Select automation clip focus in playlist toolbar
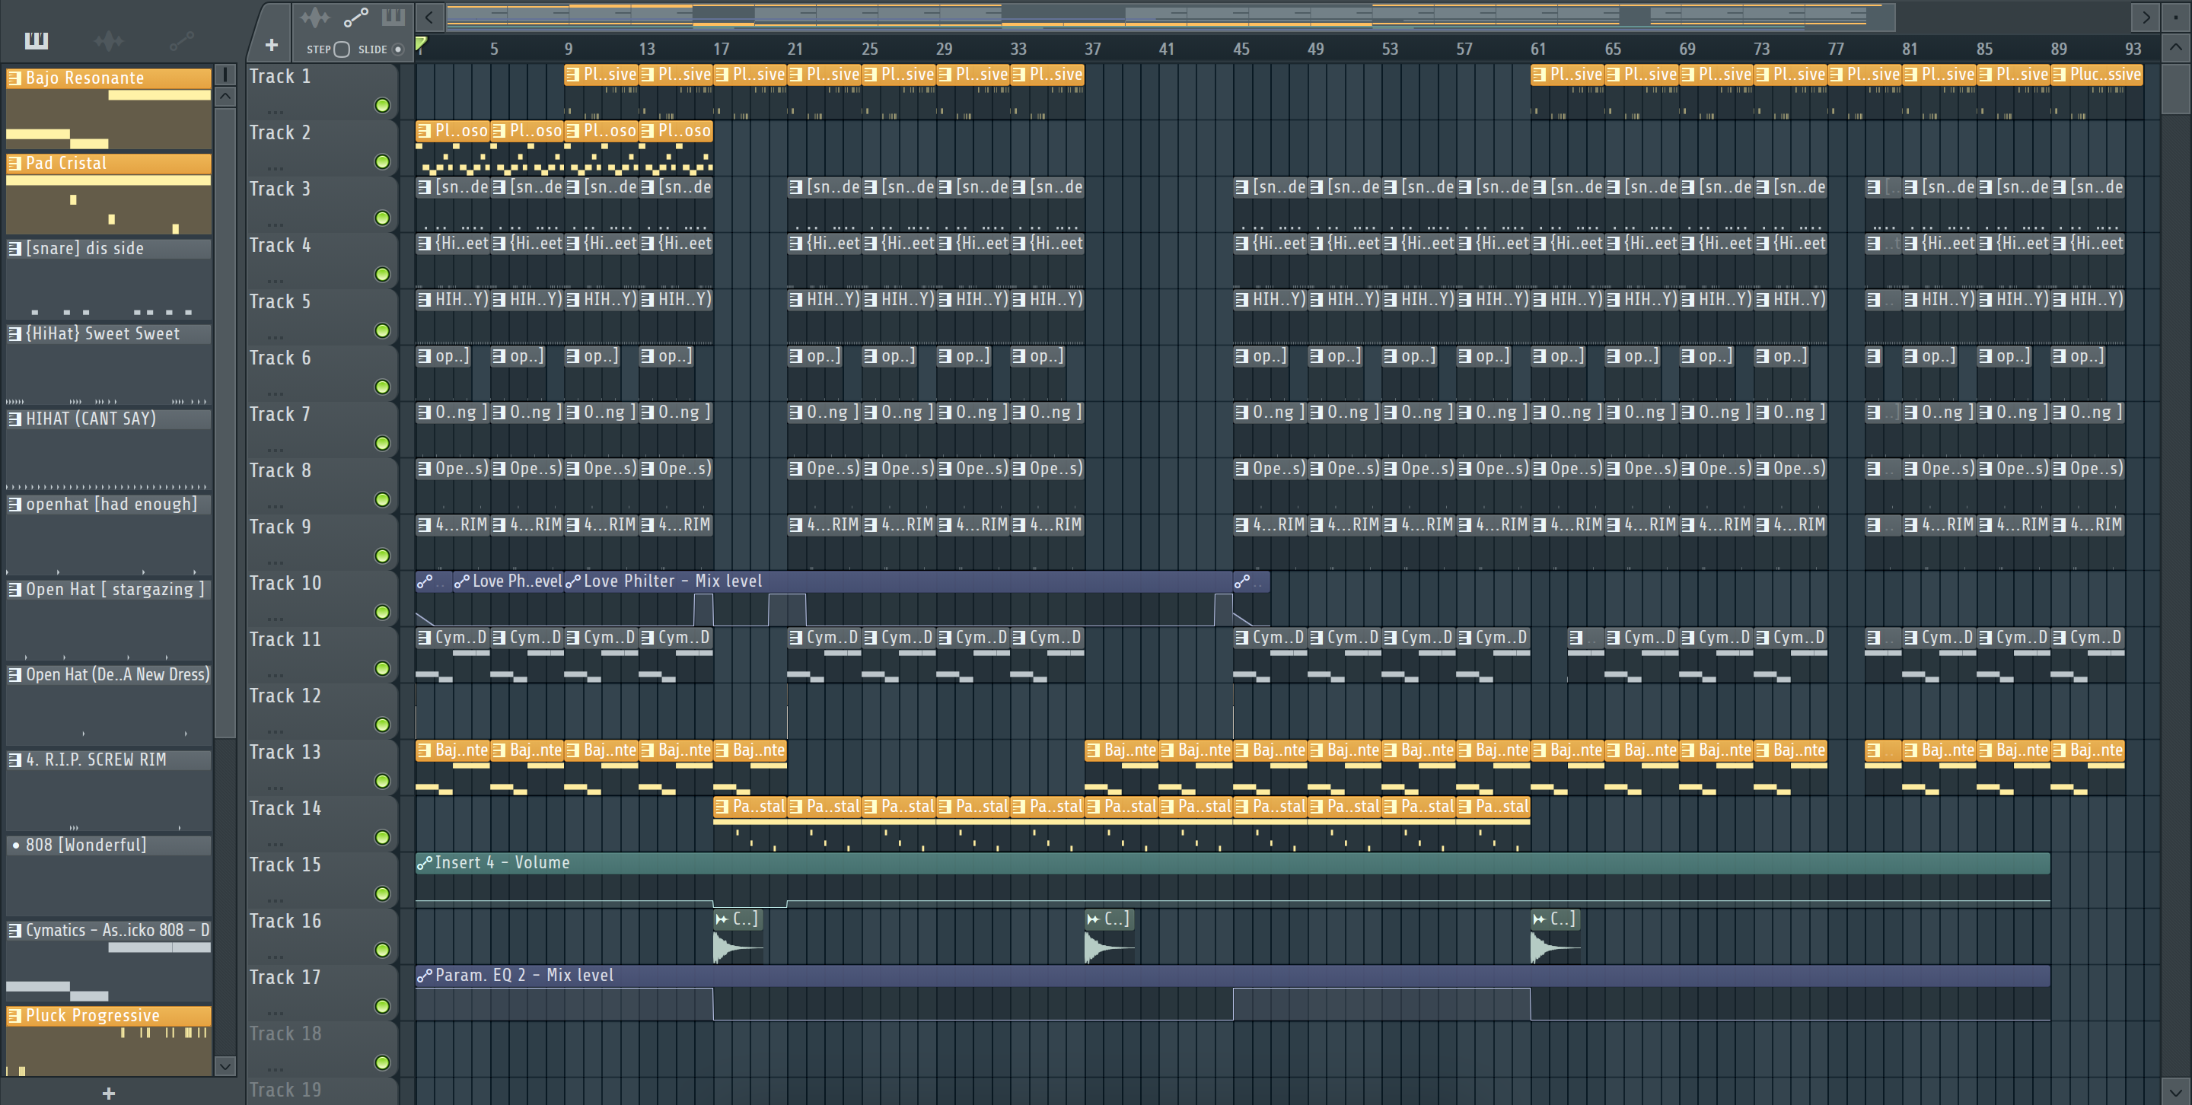 (x=355, y=17)
